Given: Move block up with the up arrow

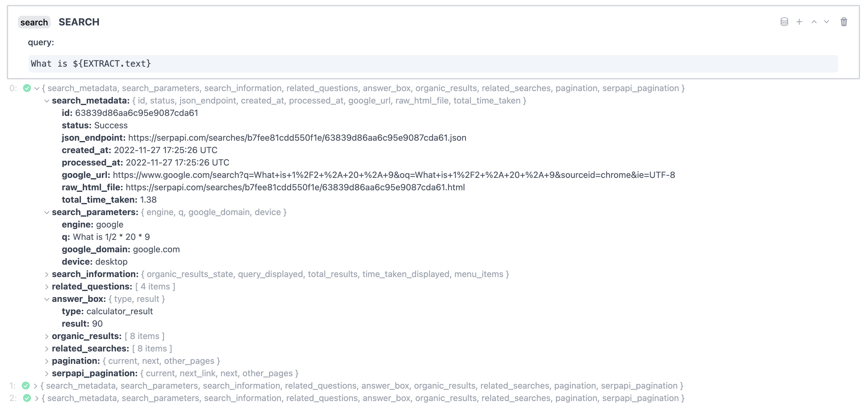Looking at the screenshot, I should pos(814,22).
